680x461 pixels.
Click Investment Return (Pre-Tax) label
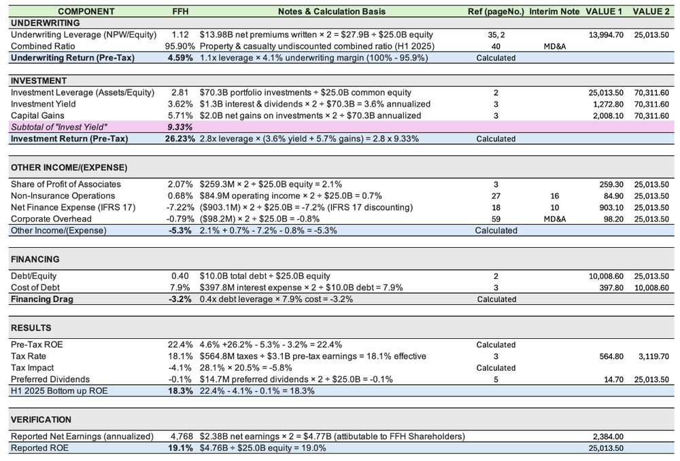[69, 139]
